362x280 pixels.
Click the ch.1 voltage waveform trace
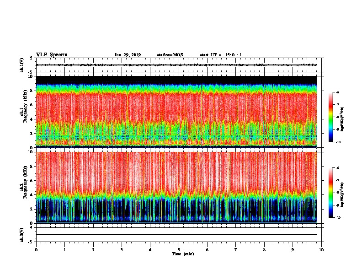click(176, 65)
